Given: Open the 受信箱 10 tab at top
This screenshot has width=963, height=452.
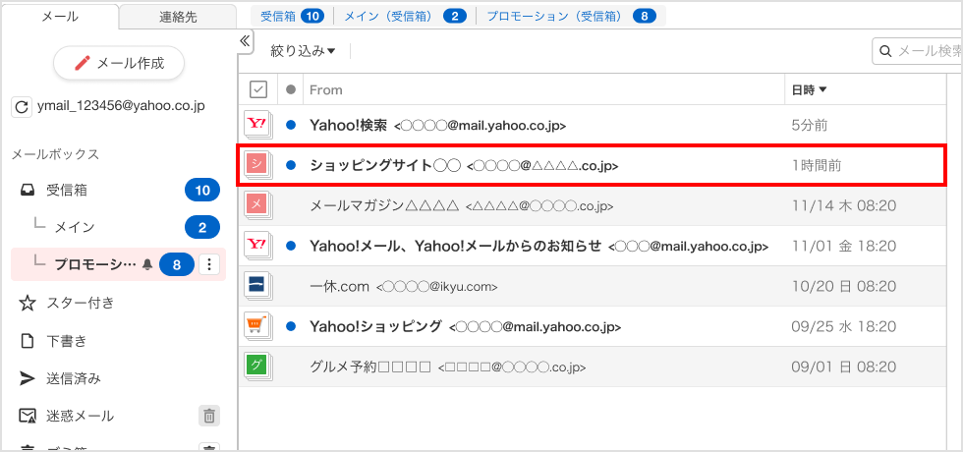Looking at the screenshot, I should point(292,17).
